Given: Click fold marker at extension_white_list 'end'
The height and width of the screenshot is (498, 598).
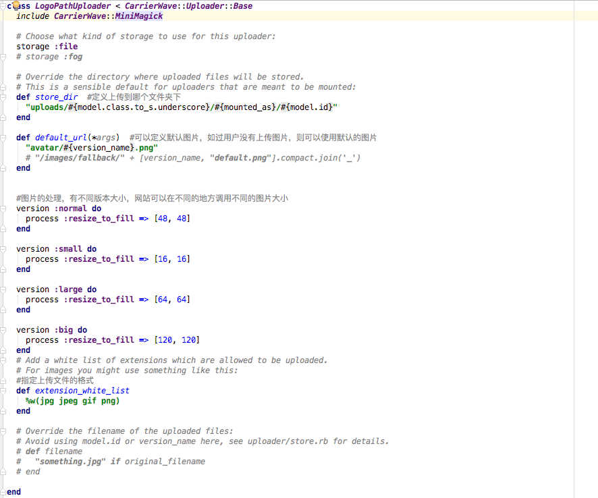Looking at the screenshot, I should (x=3, y=411).
